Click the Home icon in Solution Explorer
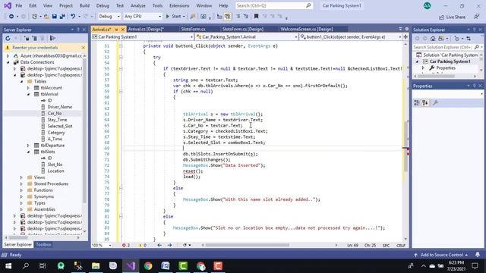Image resolution: width=486 pixels, height=273 pixels. tap(433, 39)
